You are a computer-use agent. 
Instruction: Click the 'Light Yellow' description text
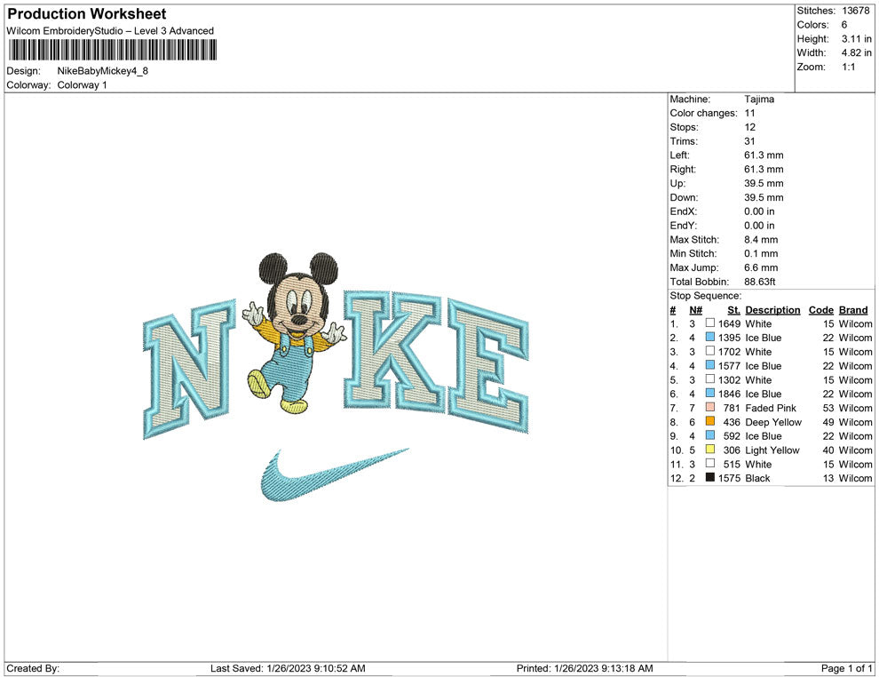point(772,450)
